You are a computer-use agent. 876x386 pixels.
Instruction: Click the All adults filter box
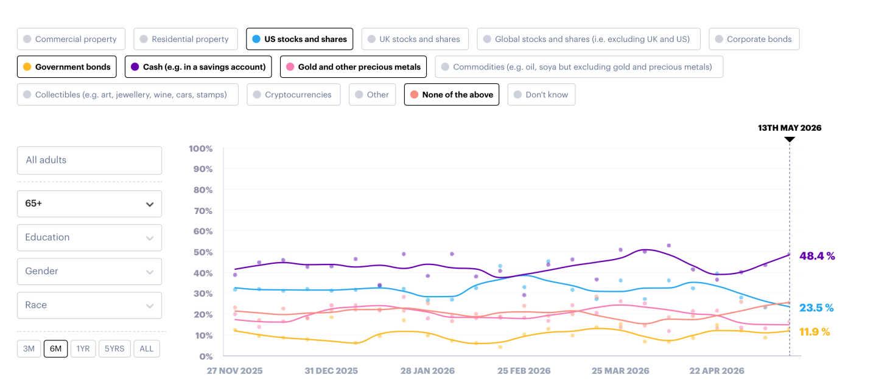coord(89,160)
